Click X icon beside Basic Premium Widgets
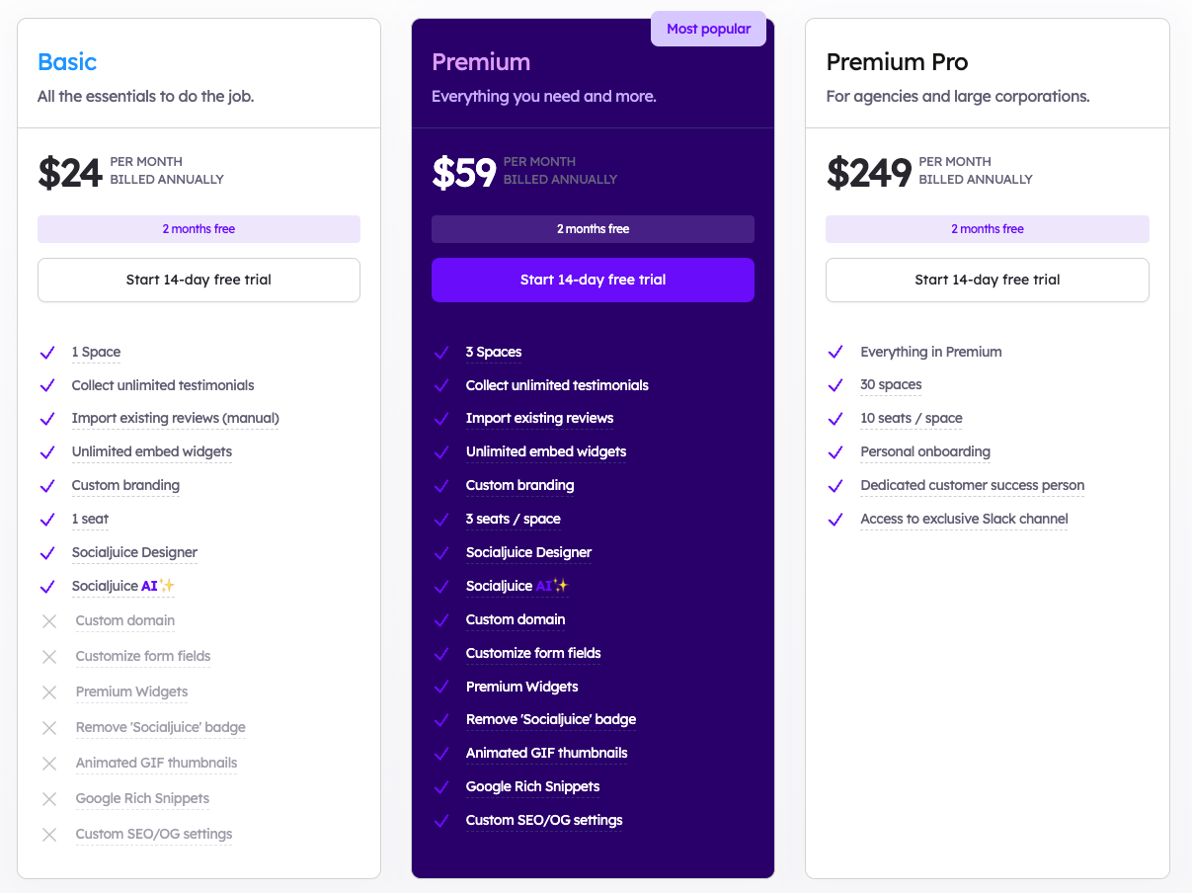1192x893 pixels. click(x=49, y=692)
